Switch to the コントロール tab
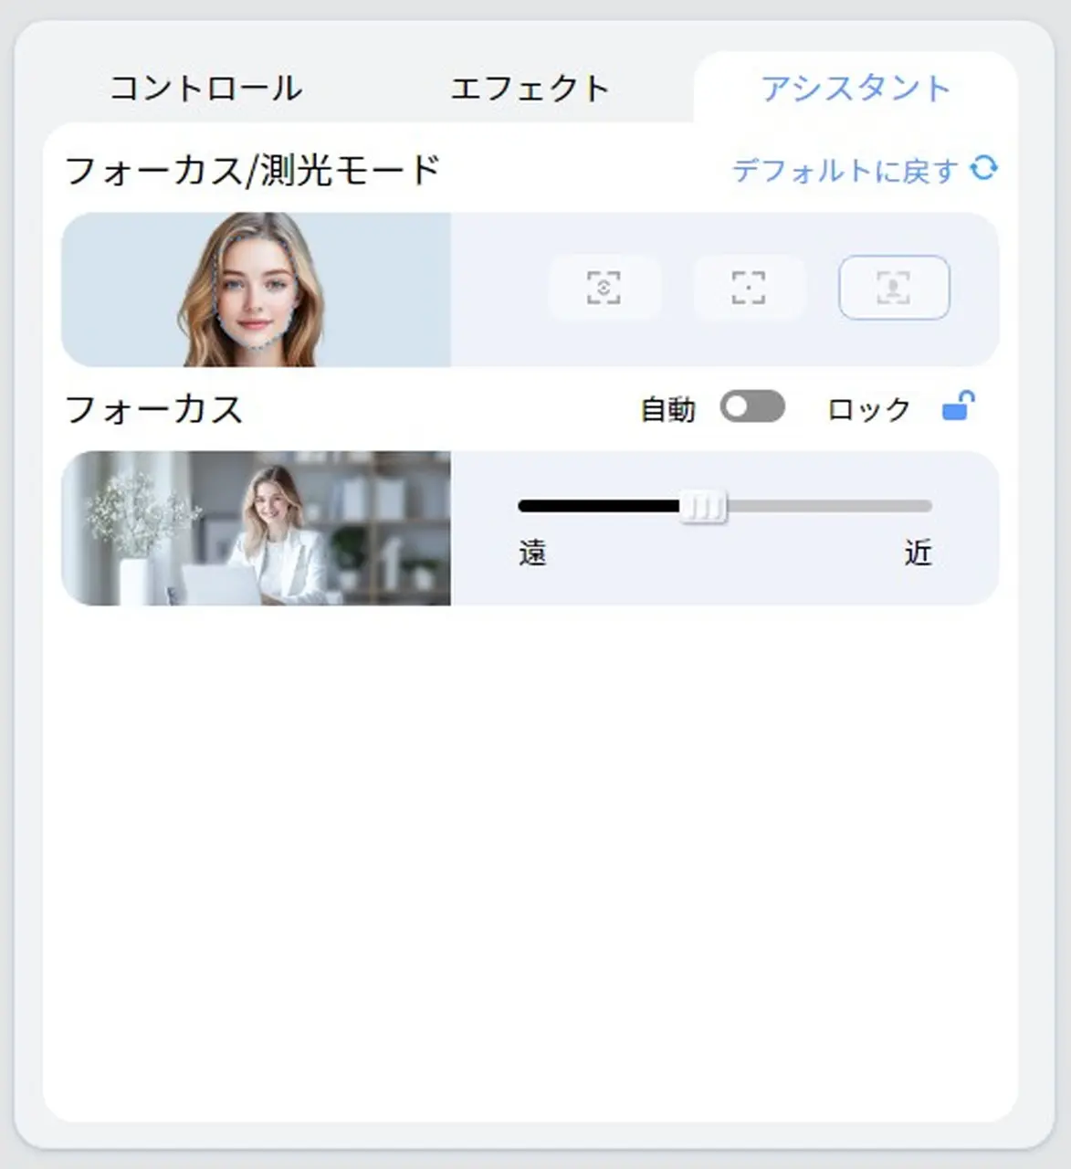1071x1169 pixels. (x=205, y=89)
